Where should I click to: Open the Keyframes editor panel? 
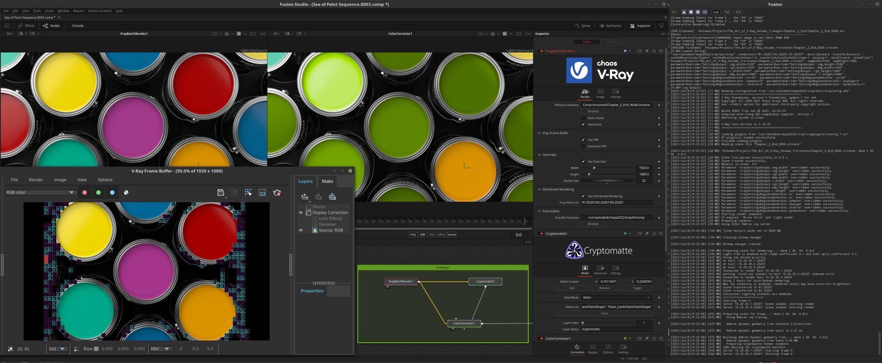610,26
